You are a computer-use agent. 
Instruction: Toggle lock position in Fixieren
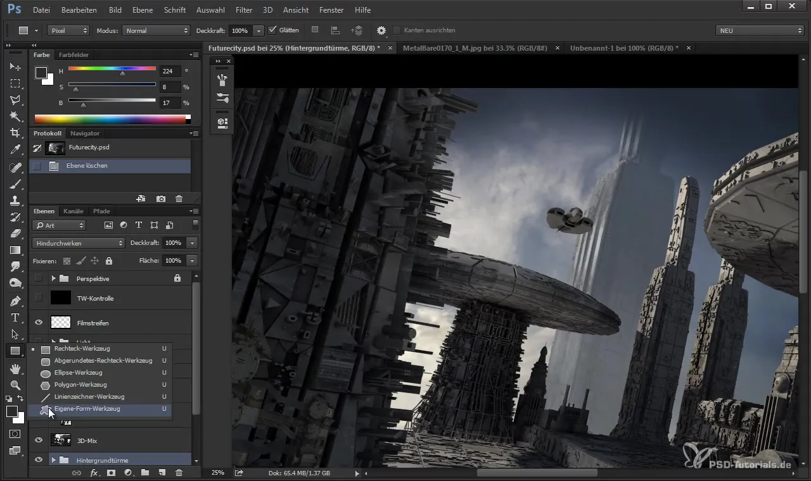94,261
